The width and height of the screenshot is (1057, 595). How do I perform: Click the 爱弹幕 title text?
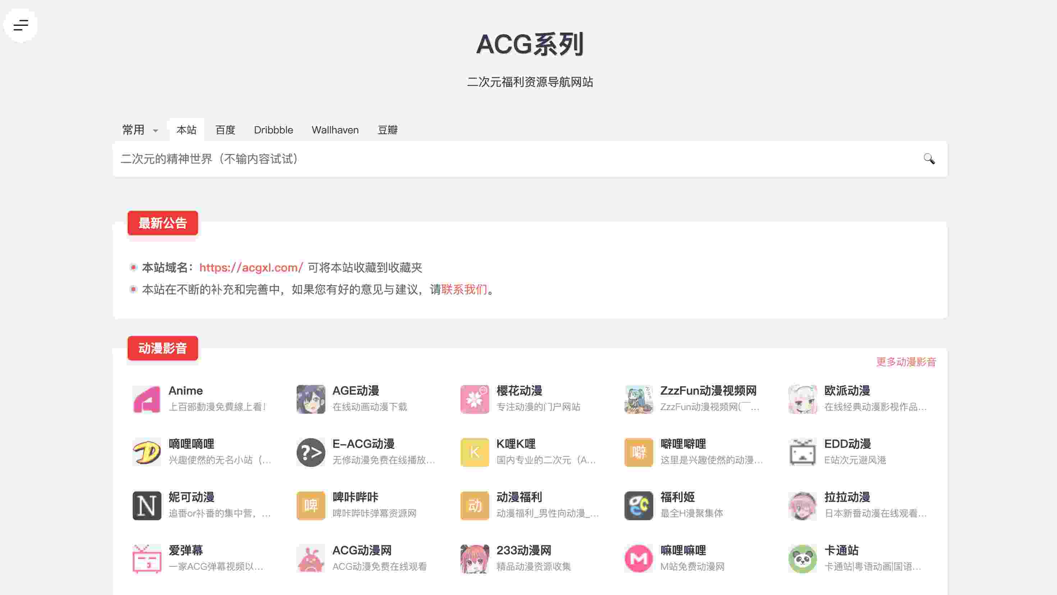tap(186, 550)
